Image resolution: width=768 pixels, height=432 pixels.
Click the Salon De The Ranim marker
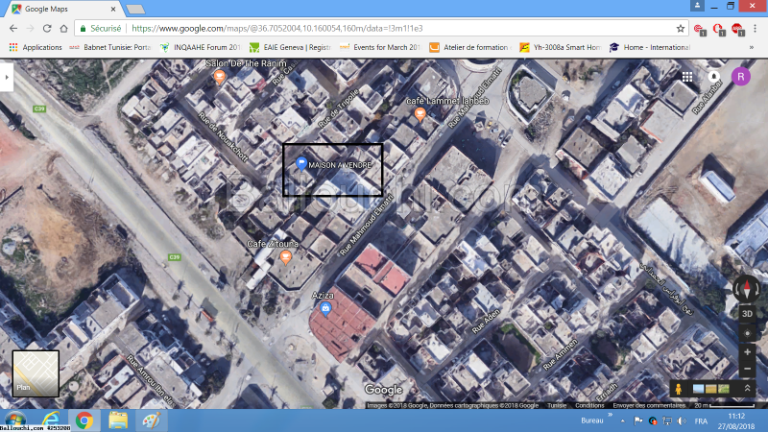tap(219, 76)
